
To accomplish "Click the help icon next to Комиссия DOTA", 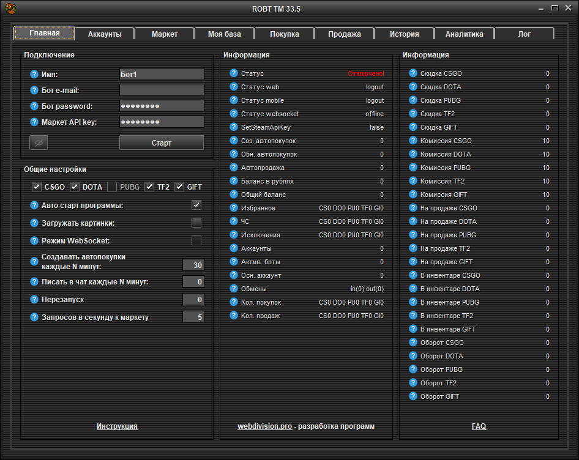I will tap(413, 154).
